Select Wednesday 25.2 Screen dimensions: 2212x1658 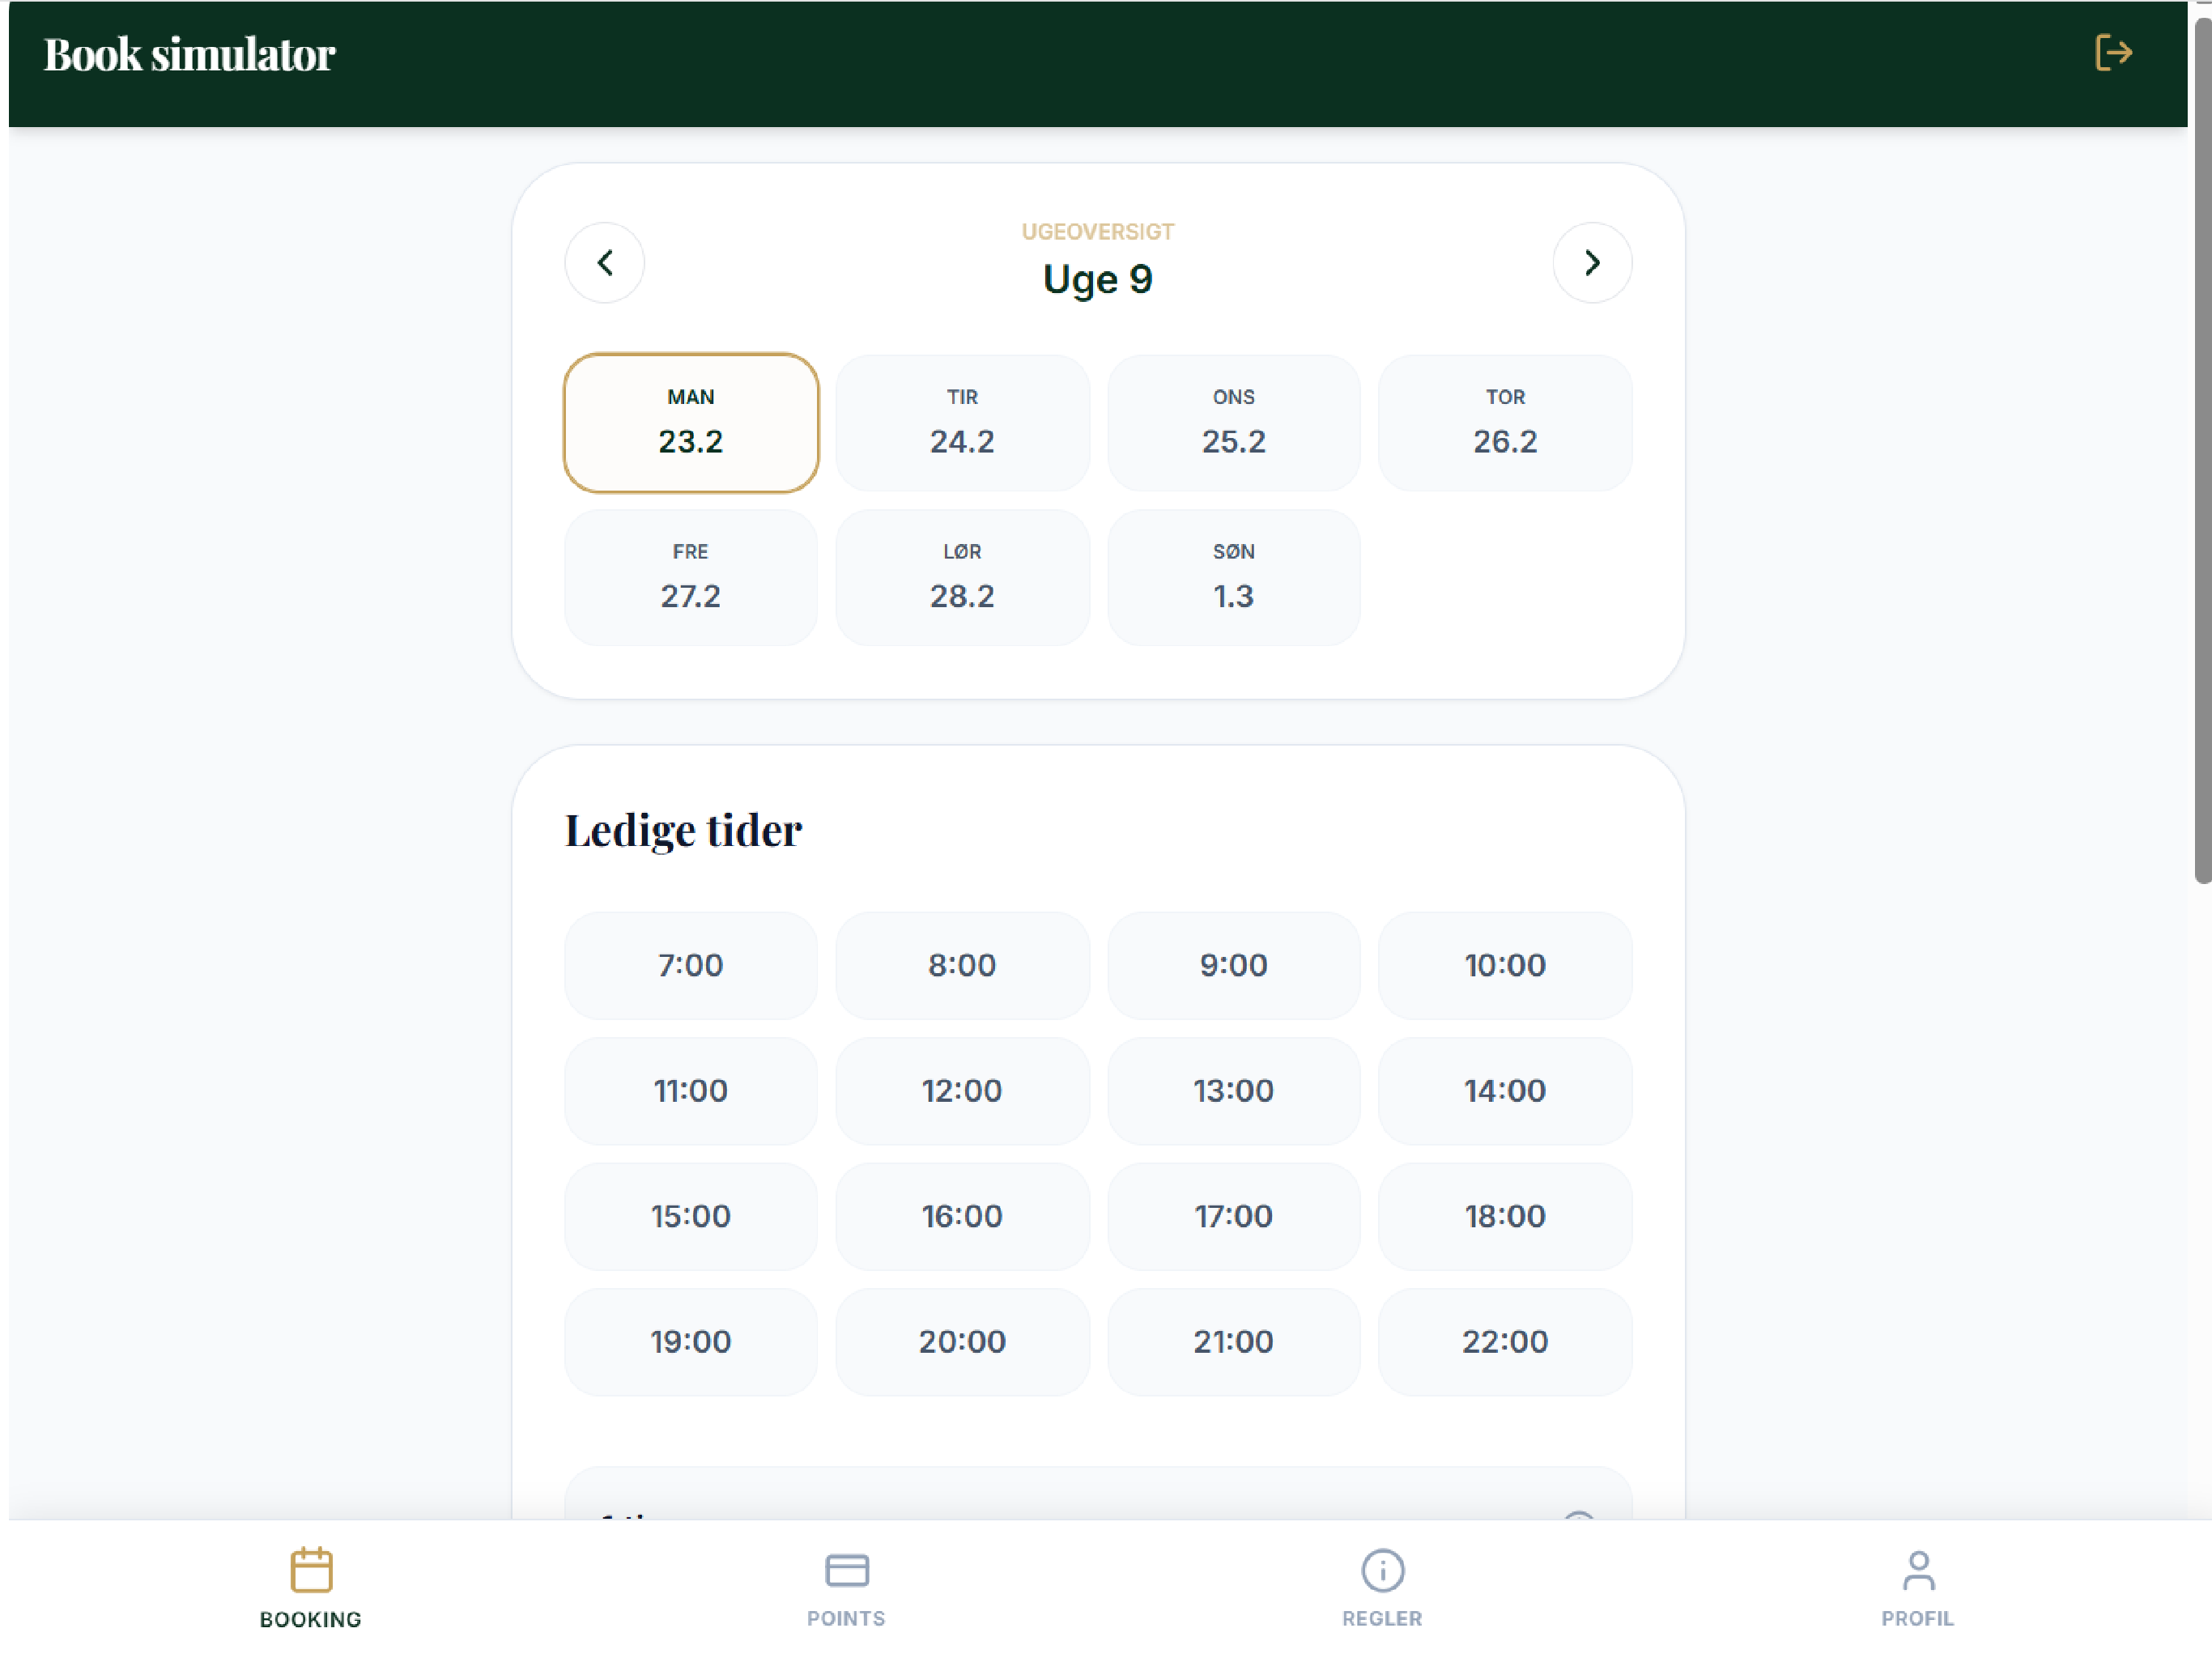1233,423
